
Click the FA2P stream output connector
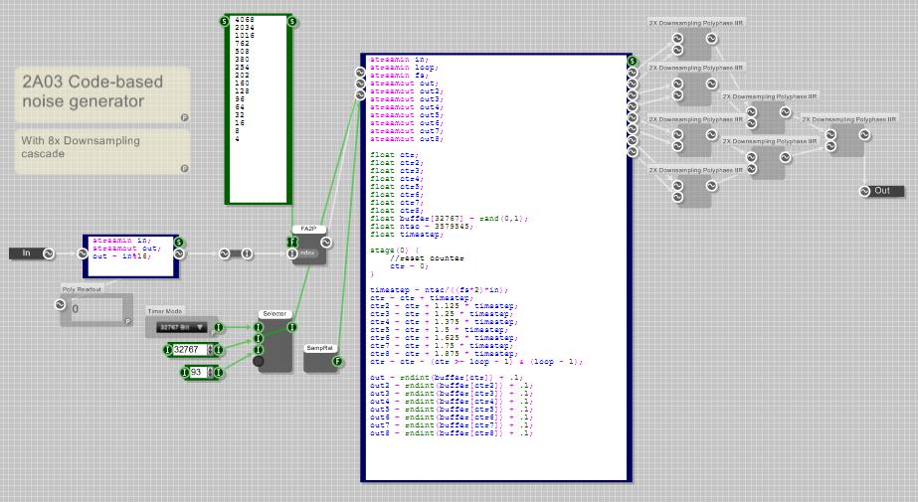coord(326,242)
